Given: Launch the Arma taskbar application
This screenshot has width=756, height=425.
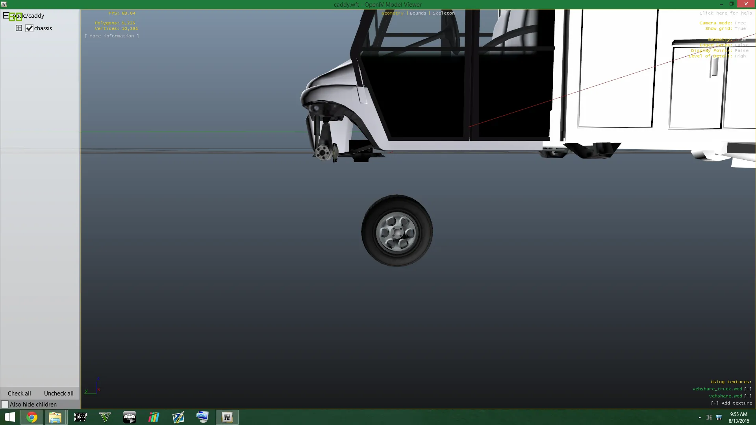Looking at the screenshot, I should [130, 417].
